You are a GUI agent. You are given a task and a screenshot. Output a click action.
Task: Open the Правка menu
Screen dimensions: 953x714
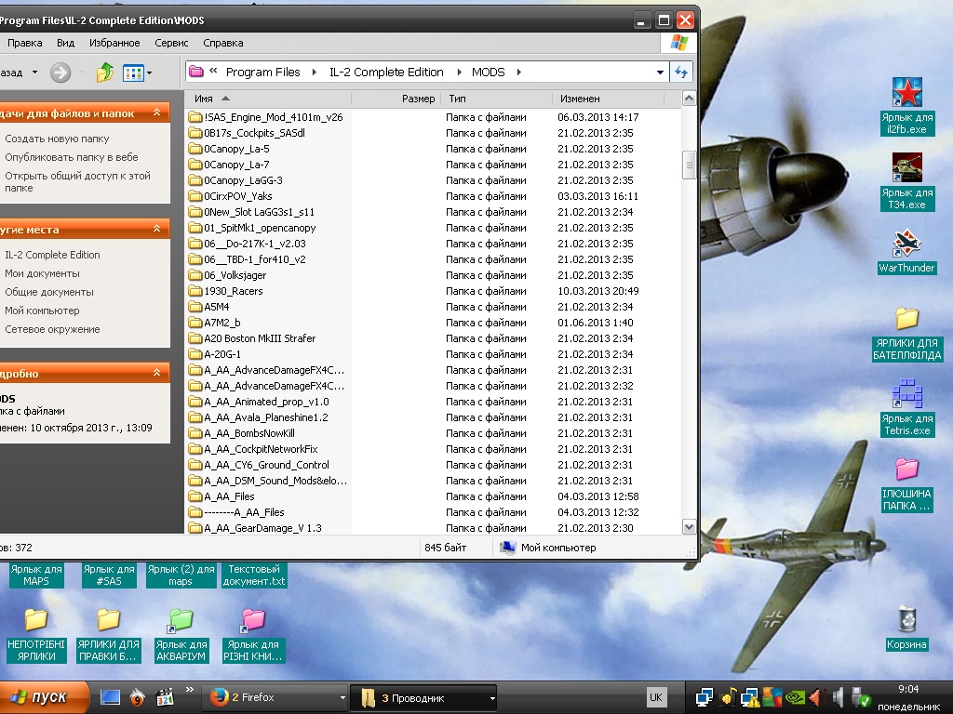pyautogui.click(x=25, y=43)
